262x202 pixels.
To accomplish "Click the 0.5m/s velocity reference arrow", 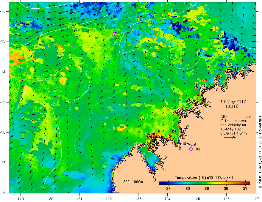I will click(230, 137).
